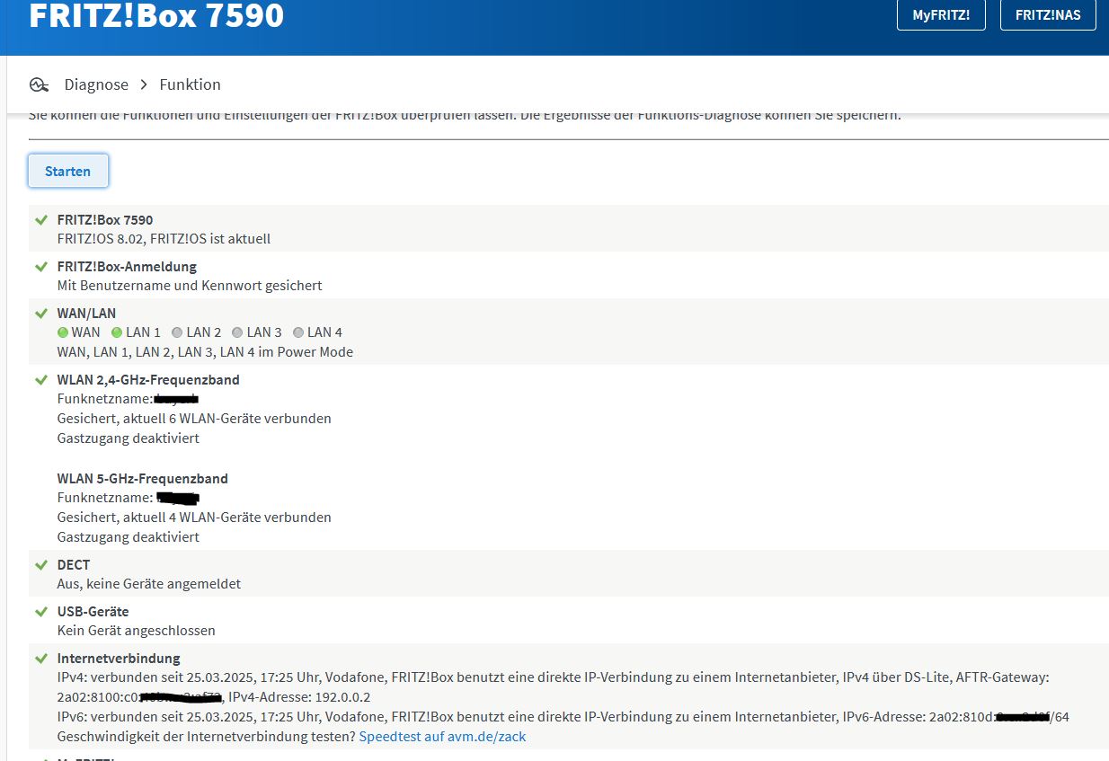Click the checkmark beside Internetverbindung
The width and height of the screenshot is (1109, 761).
[40, 659]
